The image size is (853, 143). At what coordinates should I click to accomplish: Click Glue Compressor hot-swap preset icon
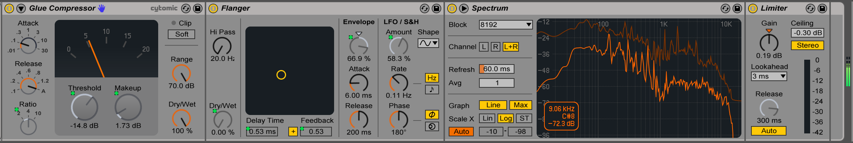click(x=186, y=8)
